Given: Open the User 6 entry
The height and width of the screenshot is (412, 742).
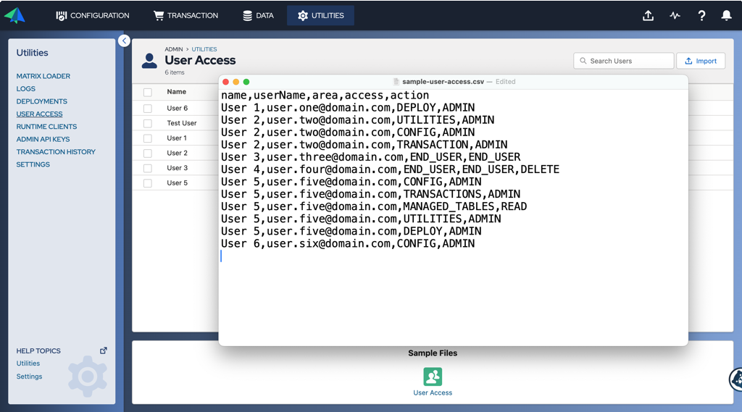Looking at the screenshot, I should (x=177, y=109).
